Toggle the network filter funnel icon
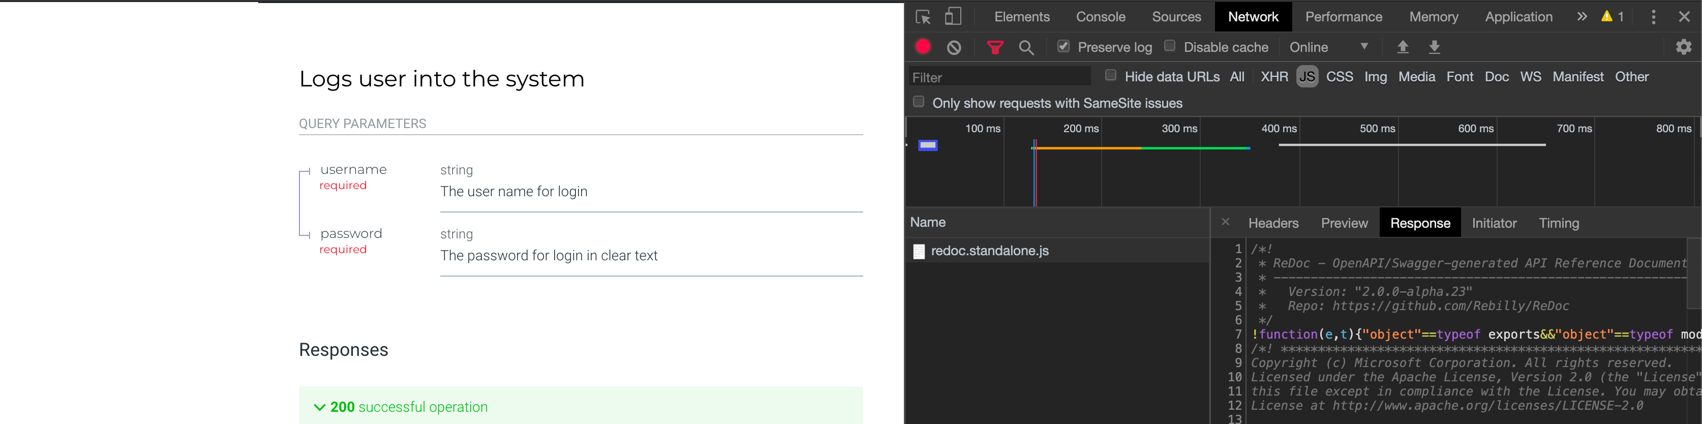 tap(995, 48)
